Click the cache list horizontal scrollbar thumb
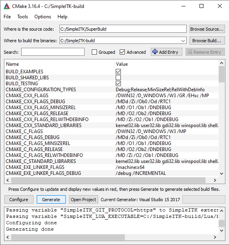This screenshot has width=229, height=245. (x=108, y=180)
